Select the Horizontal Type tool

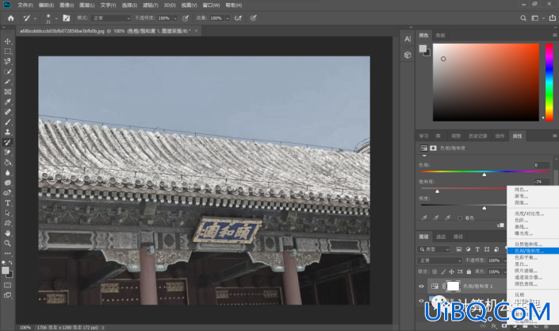pyautogui.click(x=7, y=203)
